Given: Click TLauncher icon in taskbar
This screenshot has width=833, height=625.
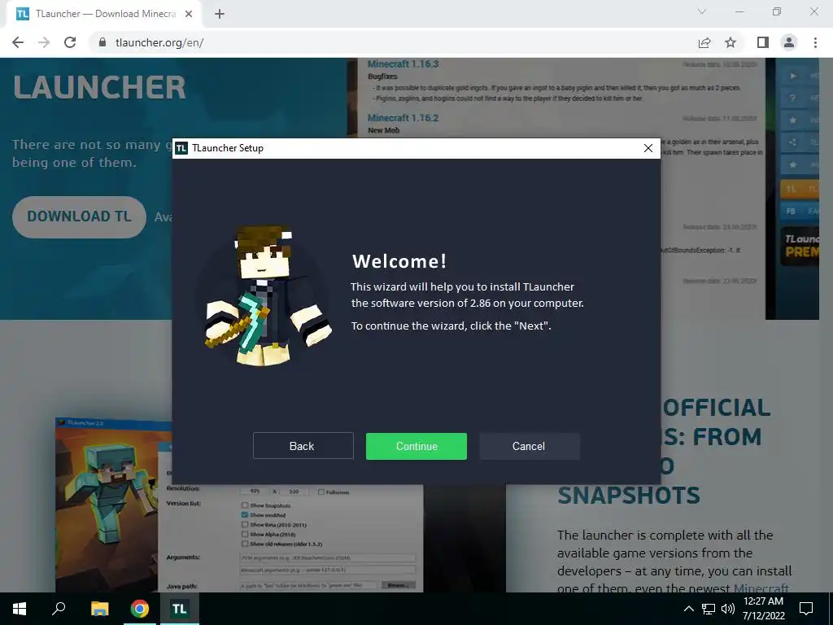Looking at the screenshot, I should (x=179, y=609).
